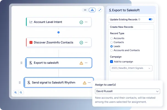Select the Contacts record type
167x110 pixels.
[112, 42]
